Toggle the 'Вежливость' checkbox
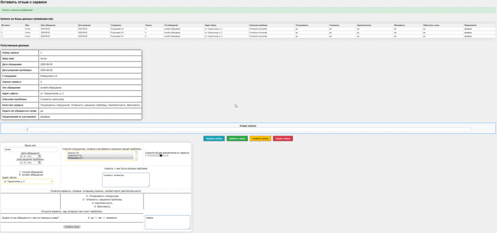The width and height of the screenshot is (497, 233). coord(95,206)
